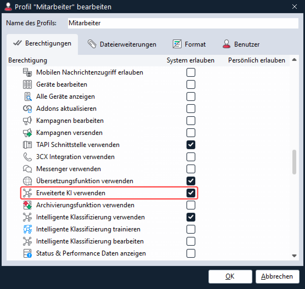Click the Alle Geräte anzeigen magnifier icon
The height and width of the screenshot is (289, 305).
point(27,97)
